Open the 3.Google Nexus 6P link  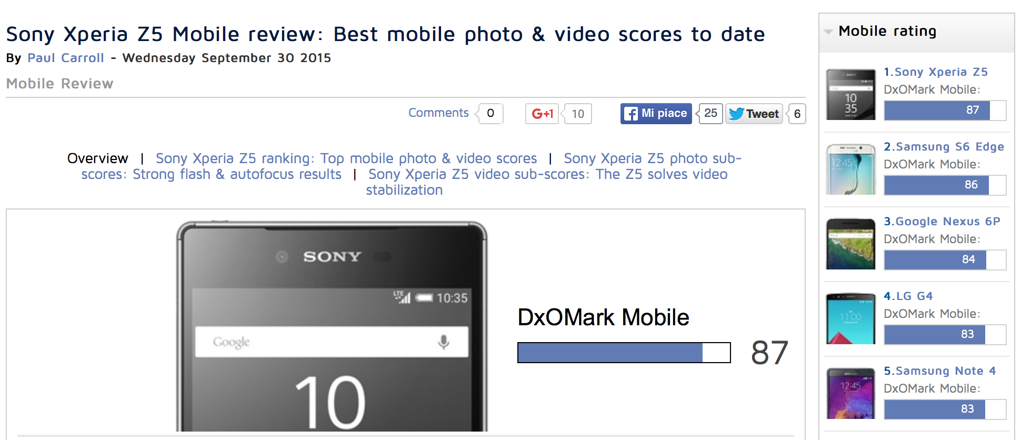pos(942,222)
